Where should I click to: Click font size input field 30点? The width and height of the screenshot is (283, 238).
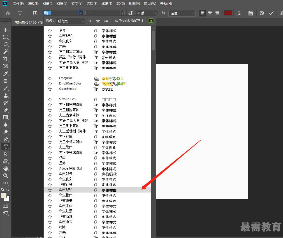point(145,13)
